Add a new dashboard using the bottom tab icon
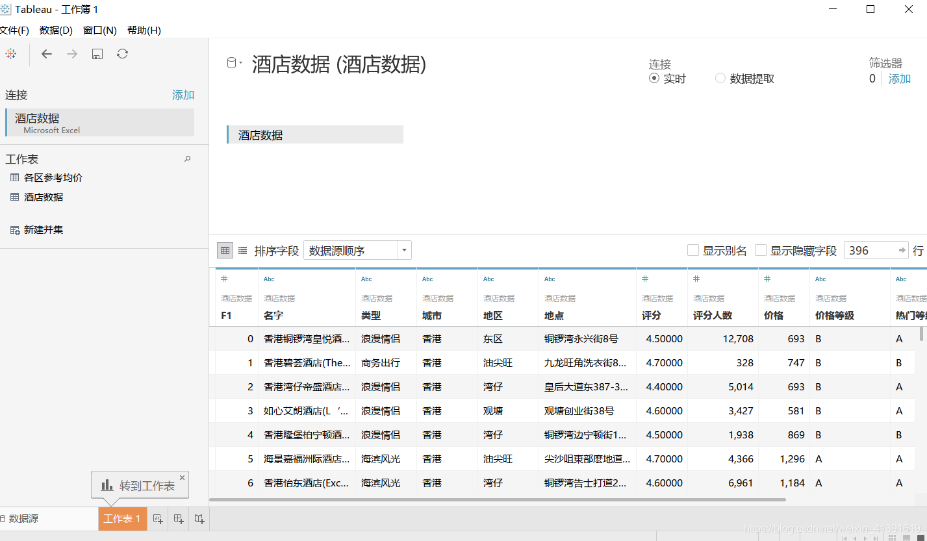 point(179,518)
